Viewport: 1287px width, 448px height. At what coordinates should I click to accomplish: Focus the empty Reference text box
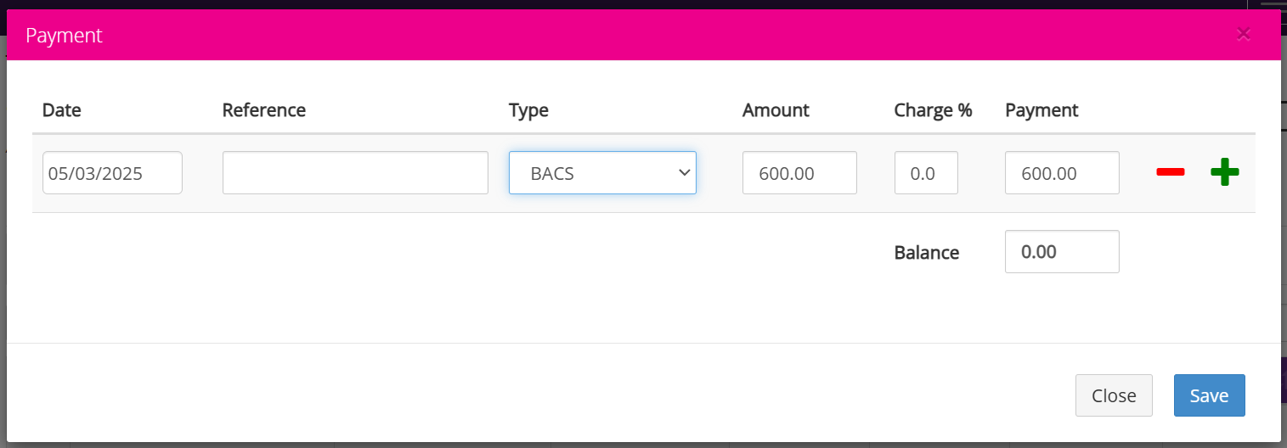click(x=355, y=173)
